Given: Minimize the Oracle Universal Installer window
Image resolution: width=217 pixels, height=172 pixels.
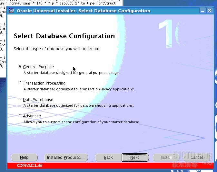Looking at the screenshot, I should (202, 11).
